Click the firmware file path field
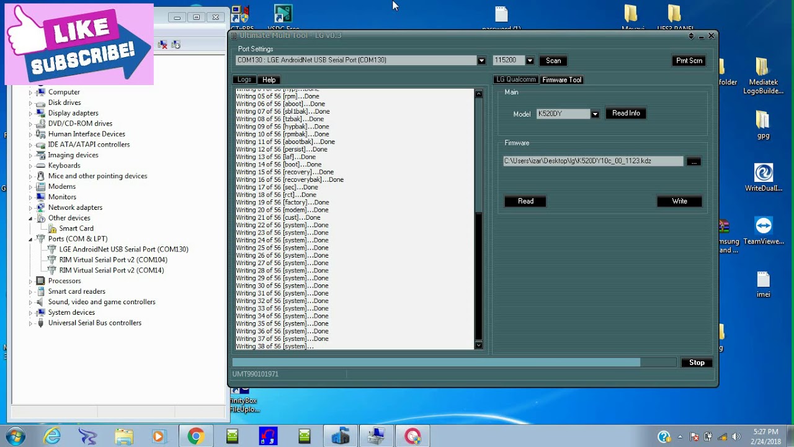The image size is (794, 447). pos(593,161)
